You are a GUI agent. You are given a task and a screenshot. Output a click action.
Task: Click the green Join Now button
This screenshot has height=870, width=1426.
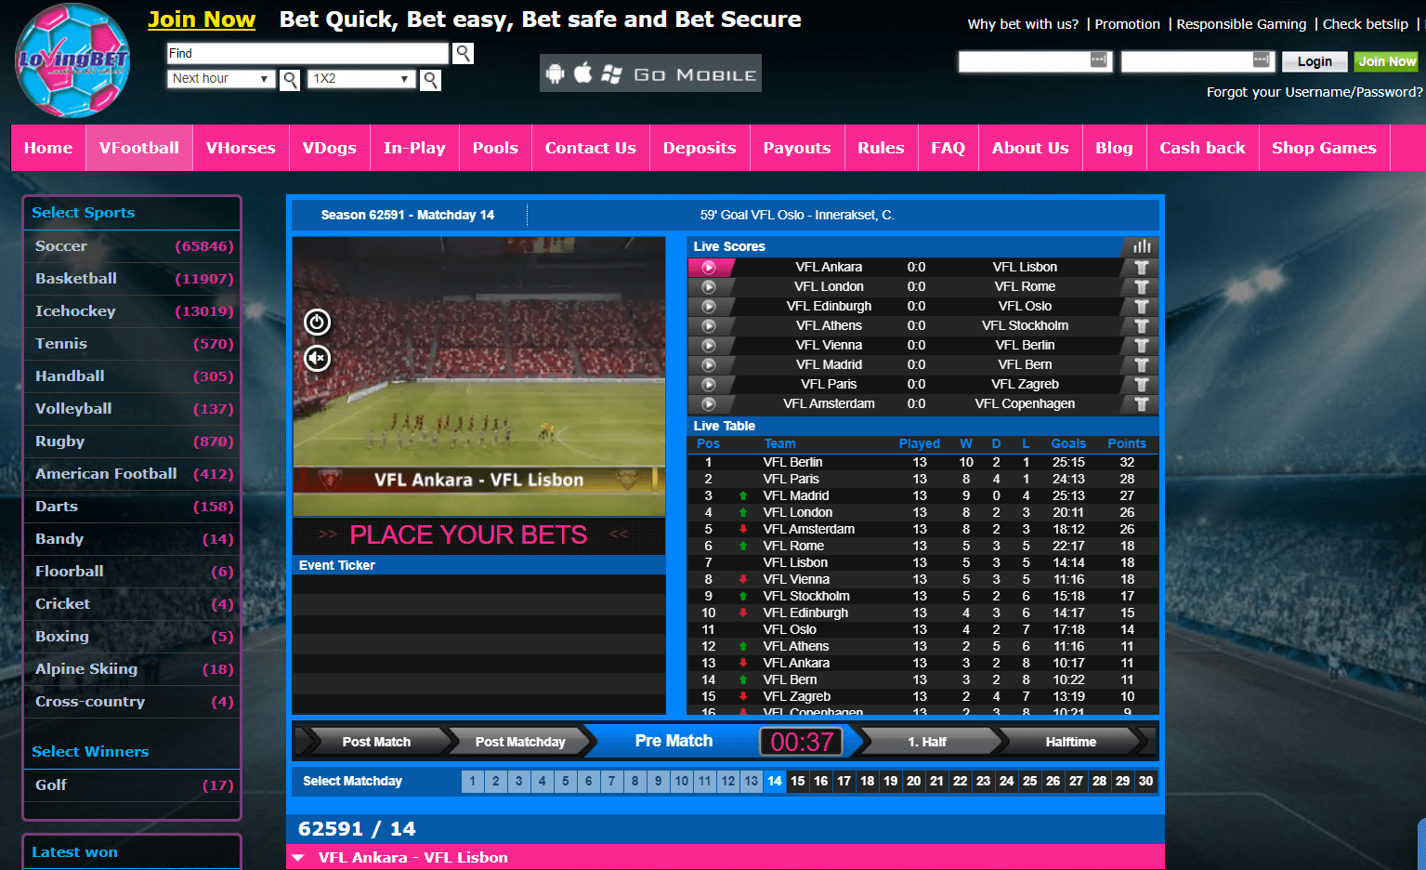click(x=1386, y=61)
